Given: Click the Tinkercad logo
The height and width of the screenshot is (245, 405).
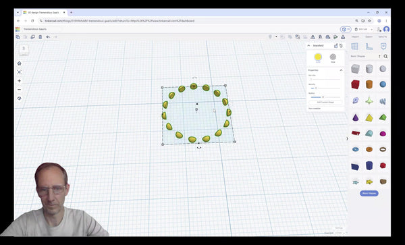Looking at the screenshot, I should click(18, 29).
